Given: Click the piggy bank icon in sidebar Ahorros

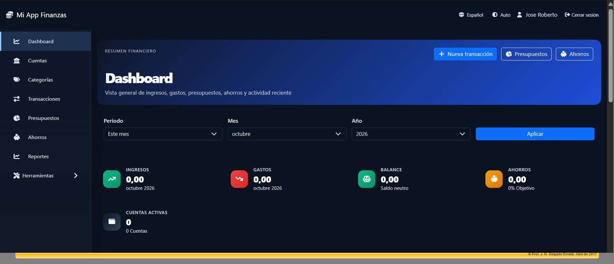Looking at the screenshot, I should 17,137.
